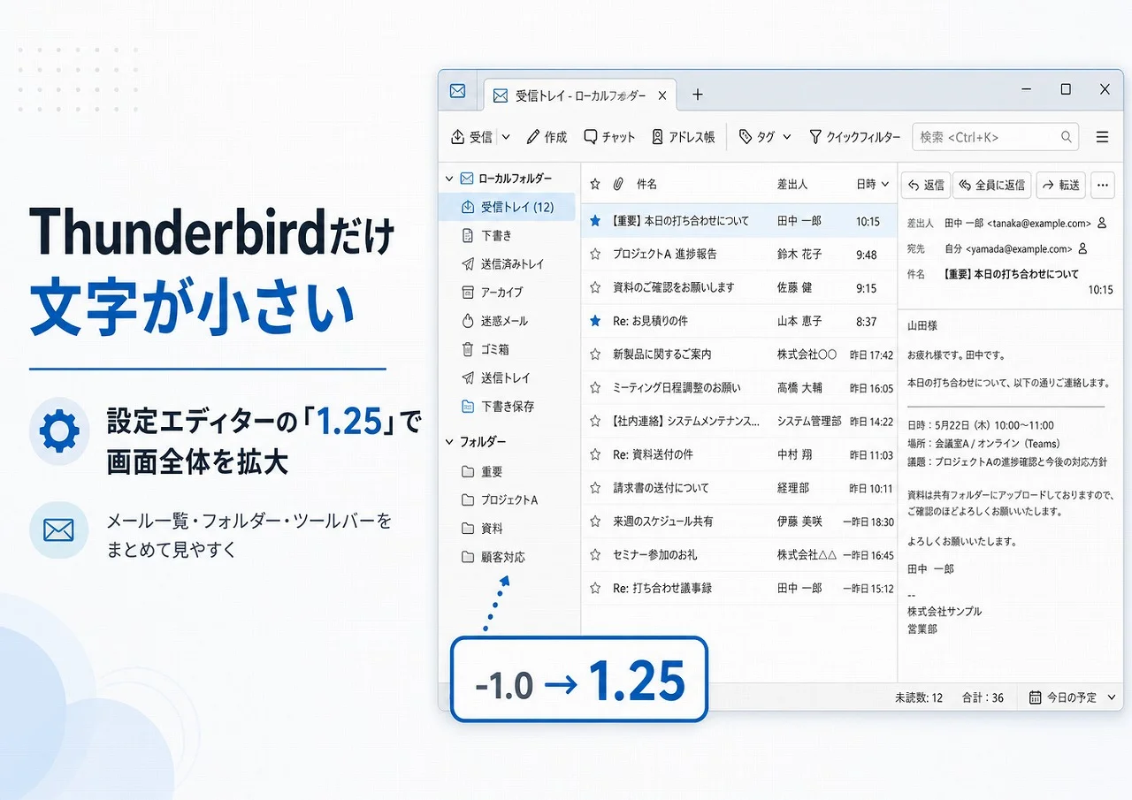Click the 未読数: 12 status entry
The image size is (1132, 800).
coord(919,697)
